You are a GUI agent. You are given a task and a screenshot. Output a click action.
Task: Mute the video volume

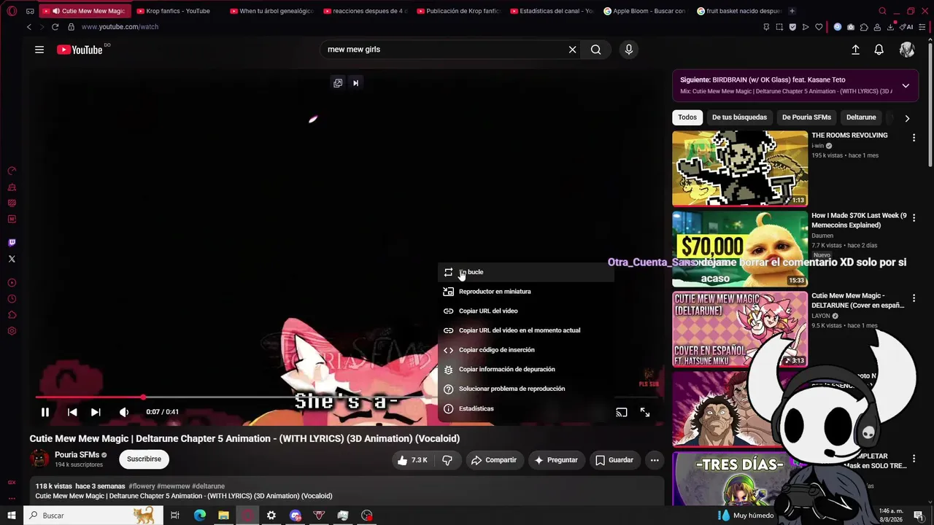point(124,412)
